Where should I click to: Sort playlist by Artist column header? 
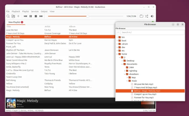pos(48,26)
